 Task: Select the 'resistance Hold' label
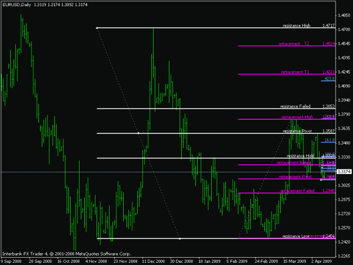(300, 156)
